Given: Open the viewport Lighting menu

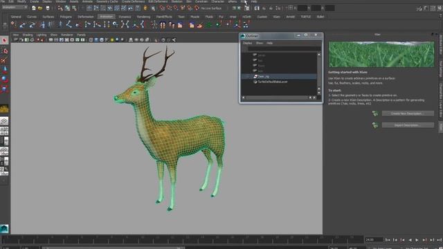Looking at the screenshot, I should click(42, 35).
